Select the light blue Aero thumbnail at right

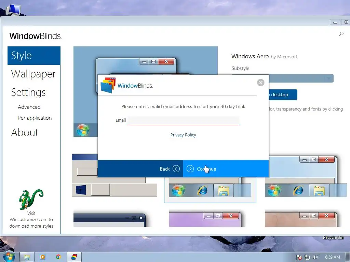point(306,176)
